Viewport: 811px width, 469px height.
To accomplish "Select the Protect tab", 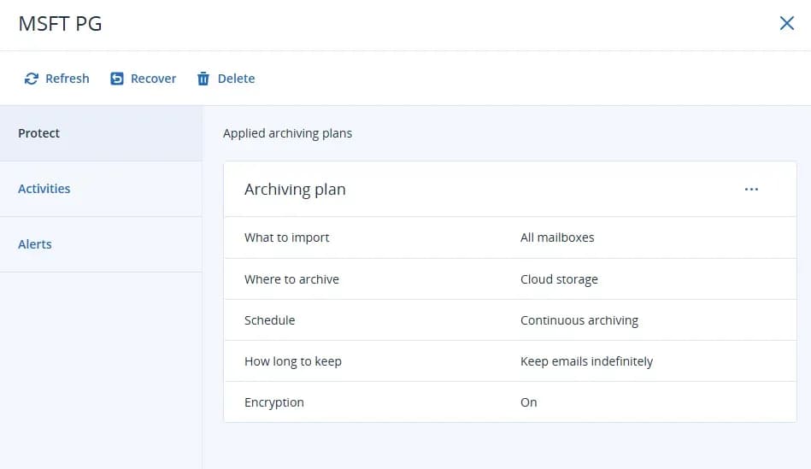I will 39,133.
